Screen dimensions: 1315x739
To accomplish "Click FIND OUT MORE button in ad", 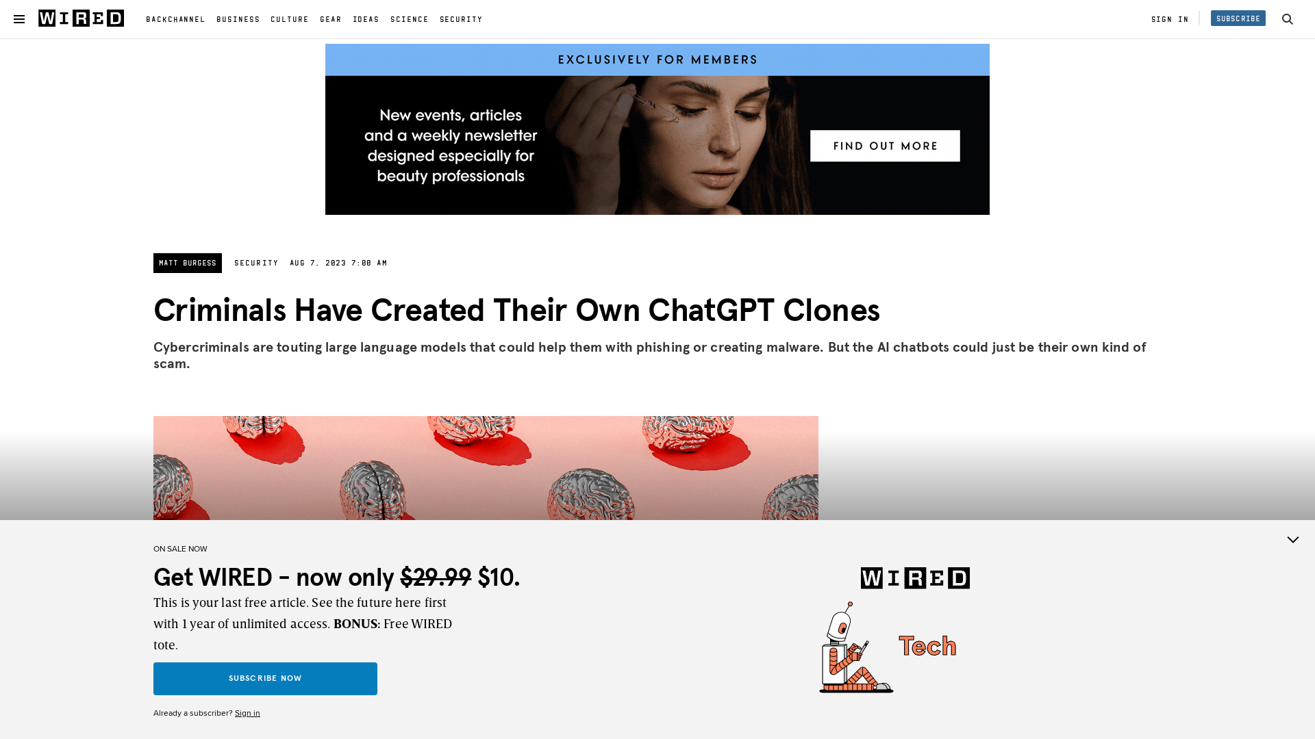I will (x=885, y=145).
